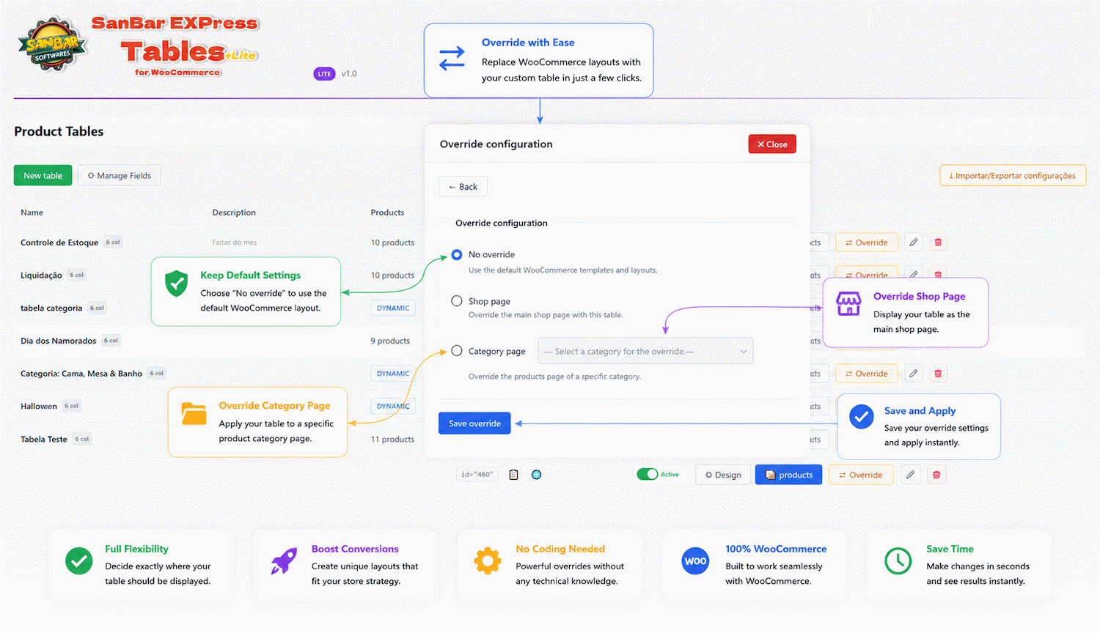Copy shortcode with clipboard icon beside id="460"

[513, 475]
